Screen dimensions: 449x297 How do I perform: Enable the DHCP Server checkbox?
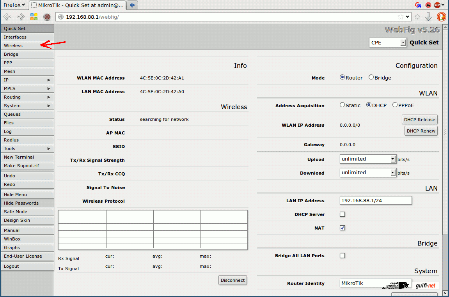click(342, 214)
